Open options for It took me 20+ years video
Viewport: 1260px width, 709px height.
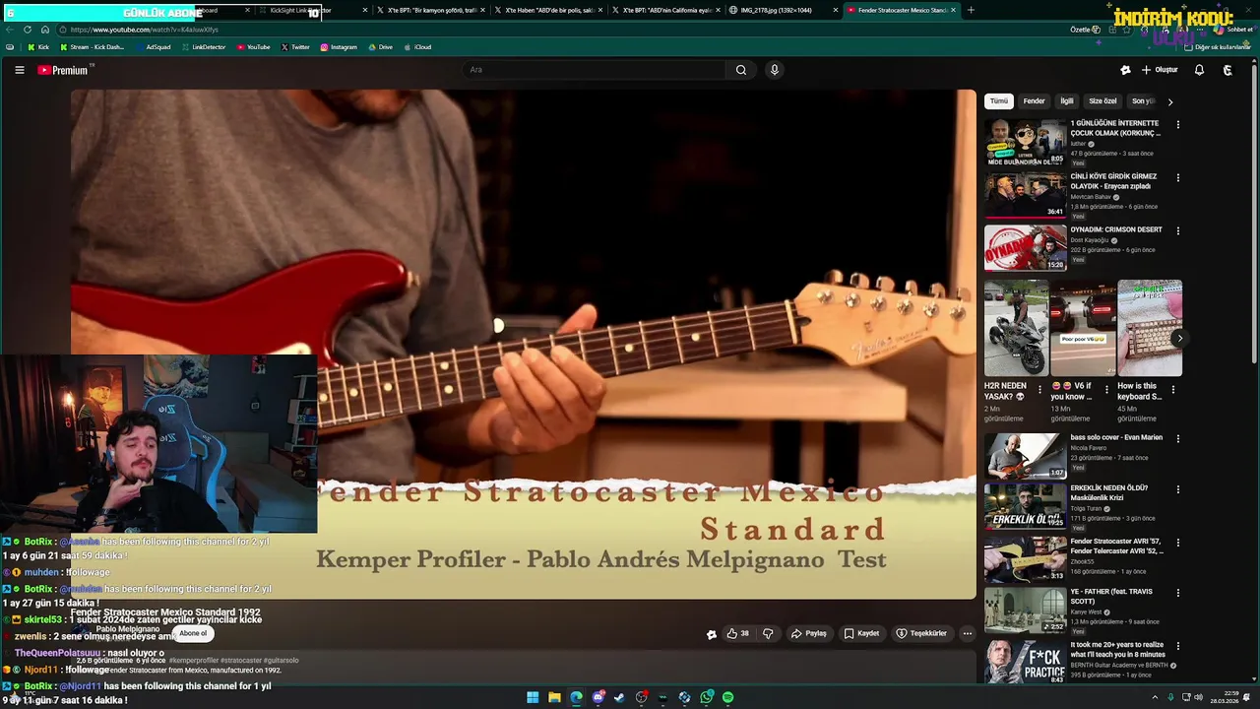pos(1177,647)
